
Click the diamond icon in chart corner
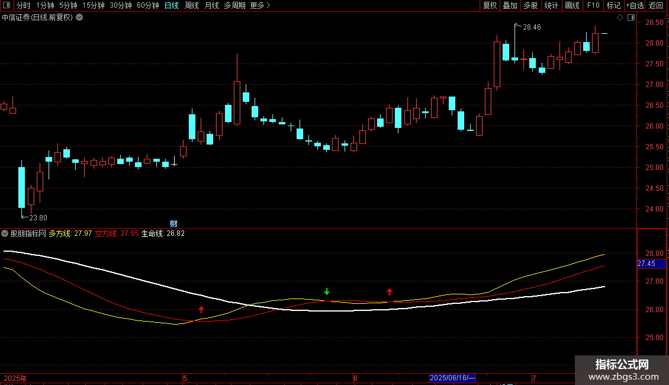point(620,18)
